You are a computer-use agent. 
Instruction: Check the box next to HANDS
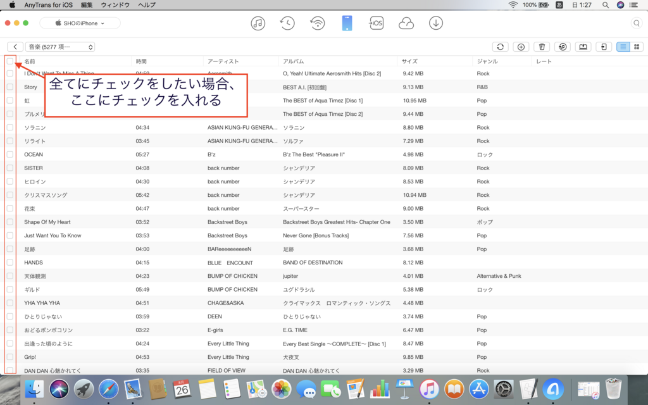(x=10, y=263)
